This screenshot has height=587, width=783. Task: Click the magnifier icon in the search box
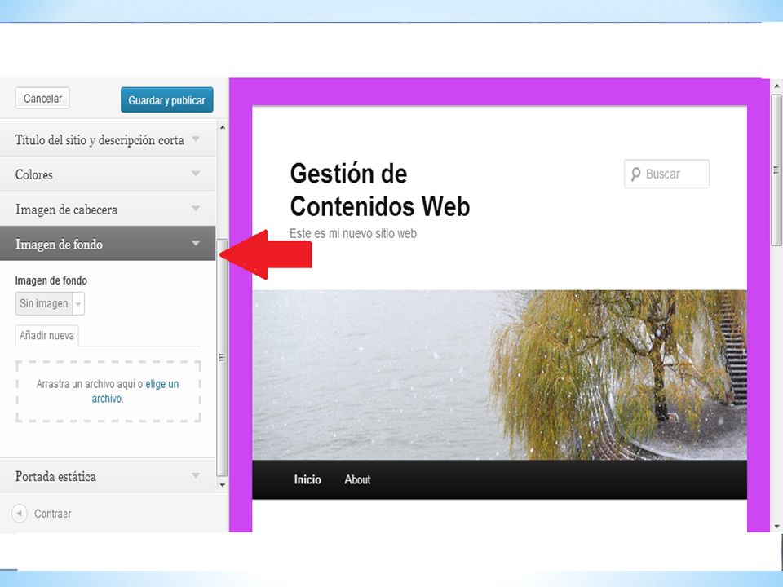click(635, 174)
